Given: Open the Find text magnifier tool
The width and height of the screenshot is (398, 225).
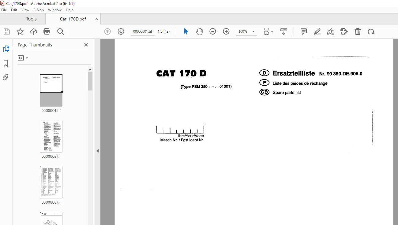Looking at the screenshot, I should click(61, 31).
